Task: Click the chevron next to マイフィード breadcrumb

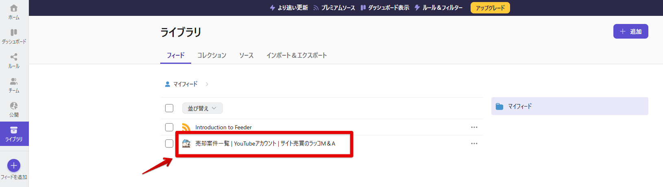Action: click(207, 84)
